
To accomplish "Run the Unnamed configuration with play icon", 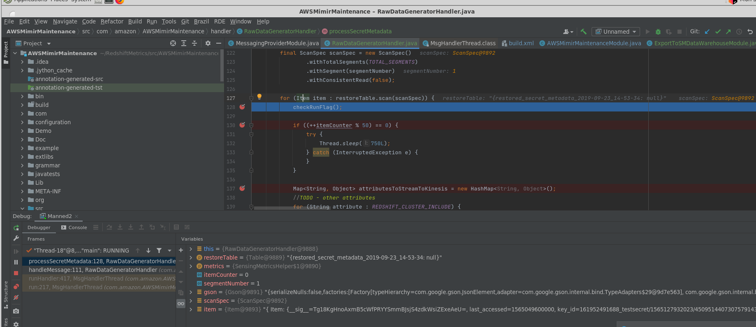I will pyautogui.click(x=647, y=32).
